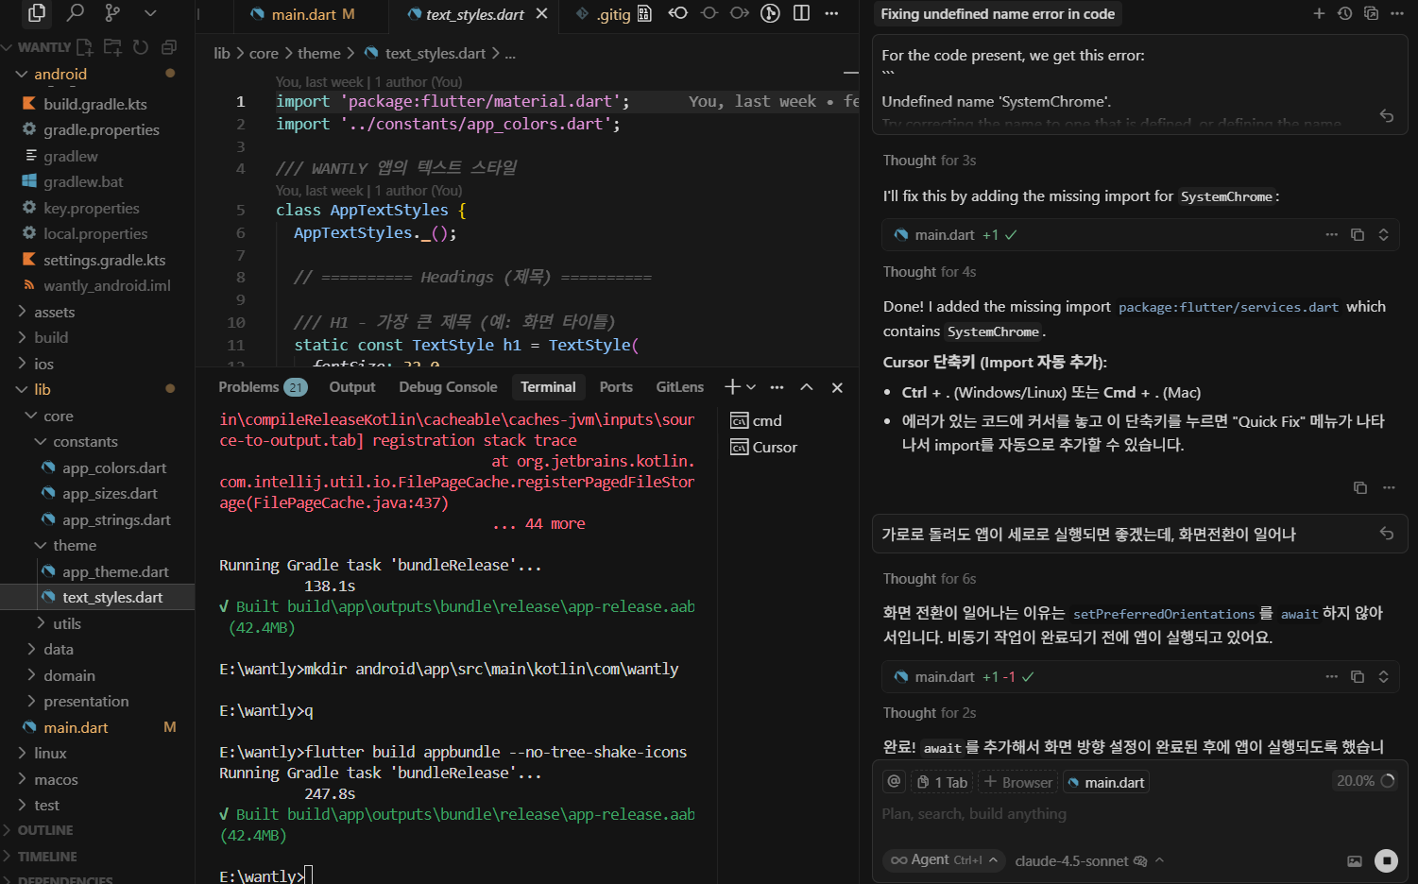Click the @ add context button

click(893, 781)
